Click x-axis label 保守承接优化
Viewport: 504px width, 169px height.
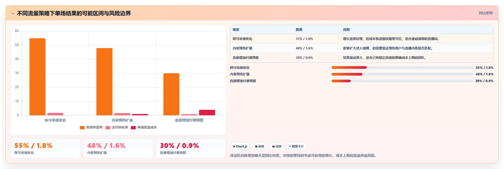click(55, 120)
